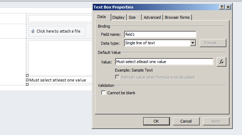Image resolution: width=242 pixels, height=135 pixels.
Task: Select the Browser forms tab
Action: point(177,17)
